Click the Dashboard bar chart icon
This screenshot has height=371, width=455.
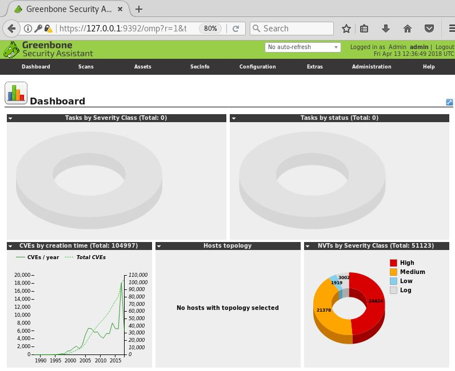pyautogui.click(x=16, y=93)
